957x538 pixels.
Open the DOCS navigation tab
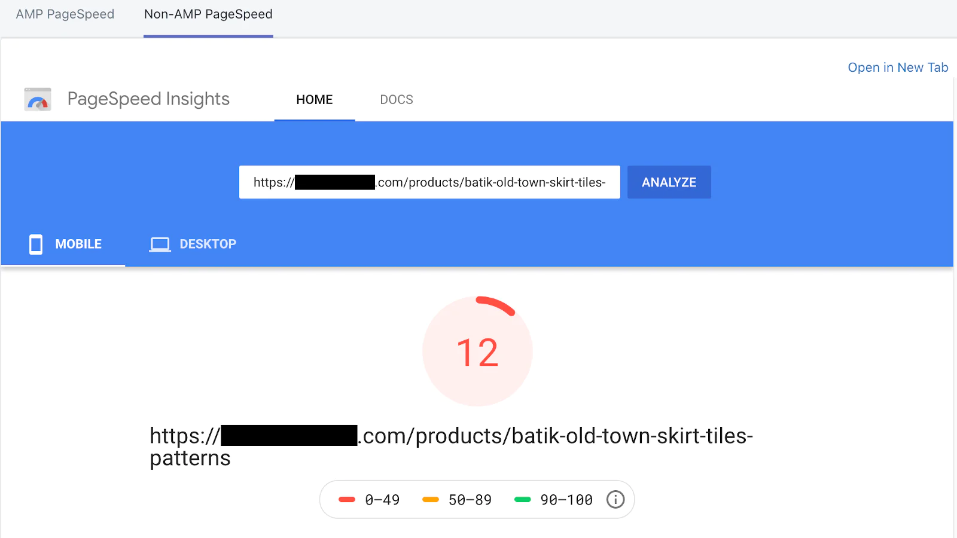click(397, 100)
